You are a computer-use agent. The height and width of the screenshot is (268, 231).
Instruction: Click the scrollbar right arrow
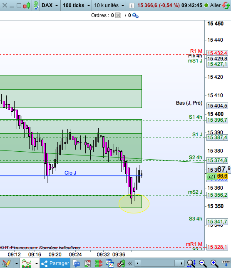tap(181, 263)
